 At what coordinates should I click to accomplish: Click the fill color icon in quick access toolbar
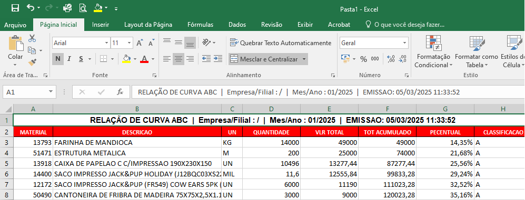[98, 7]
